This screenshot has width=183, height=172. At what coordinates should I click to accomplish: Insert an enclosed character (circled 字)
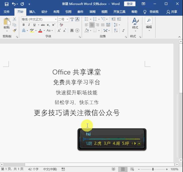[x=77, y=31]
